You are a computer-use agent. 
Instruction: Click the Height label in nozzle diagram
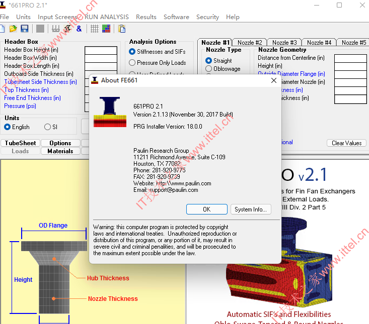[x=23, y=280]
